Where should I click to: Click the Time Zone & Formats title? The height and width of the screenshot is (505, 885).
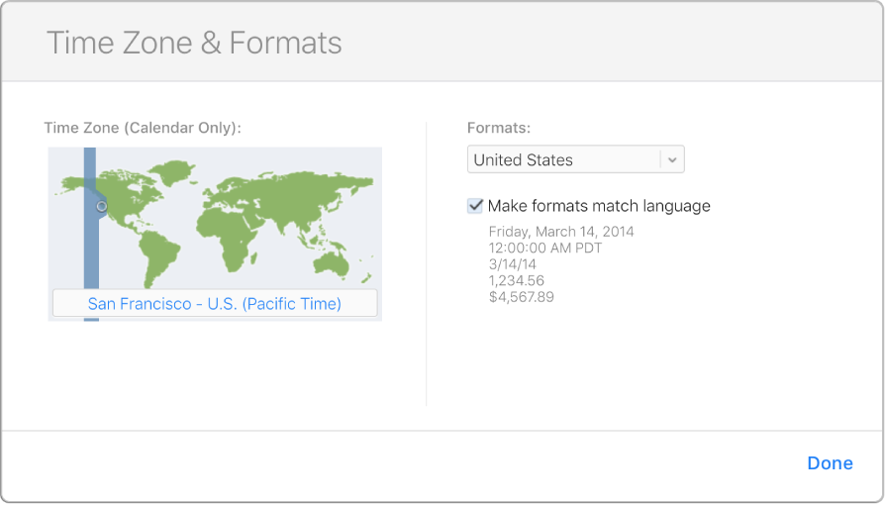point(194,43)
